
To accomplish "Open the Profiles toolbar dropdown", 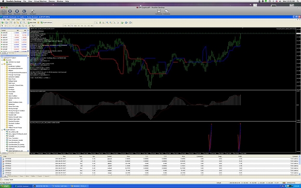I will (x=7, y=23).
